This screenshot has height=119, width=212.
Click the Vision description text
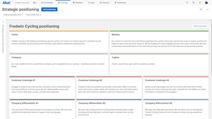(x=56, y=42)
